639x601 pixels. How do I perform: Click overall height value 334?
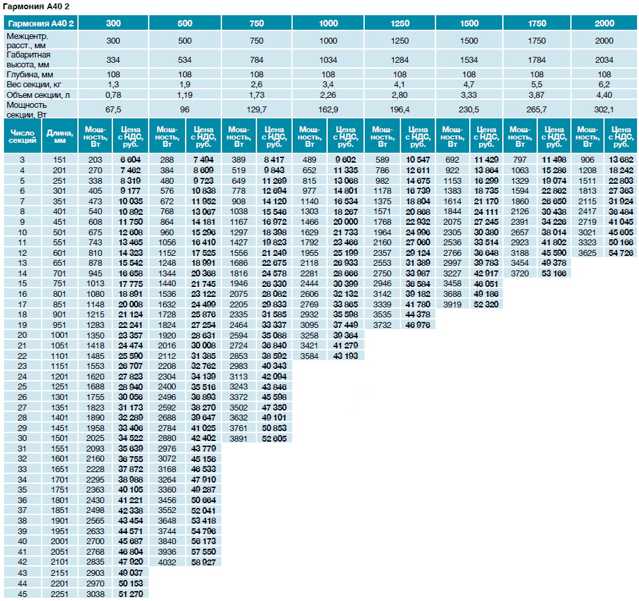pos(113,60)
